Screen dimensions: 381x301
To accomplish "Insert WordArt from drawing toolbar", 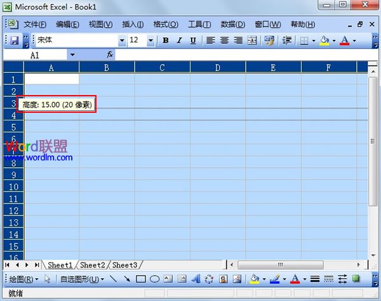I will 196,279.
